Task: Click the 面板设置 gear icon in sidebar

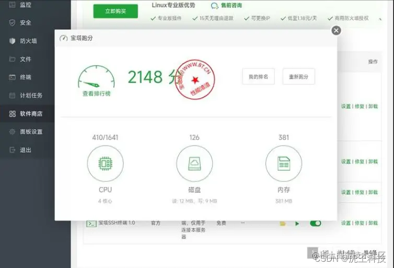Action: tap(12, 132)
